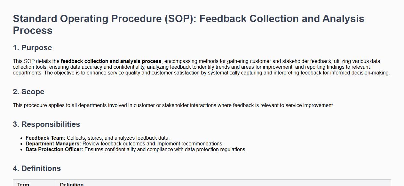Click "Collects, stores, and analyzes feedback data" text
Screen dimensions: 404x186
point(118,138)
